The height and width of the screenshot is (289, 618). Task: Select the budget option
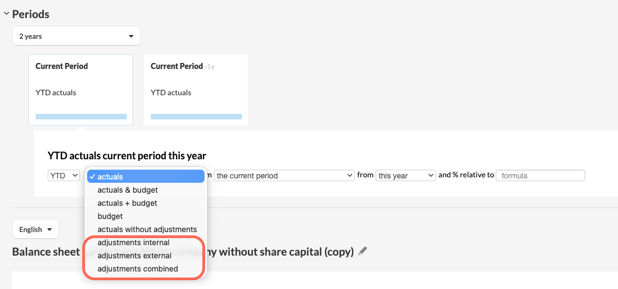coord(110,216)
